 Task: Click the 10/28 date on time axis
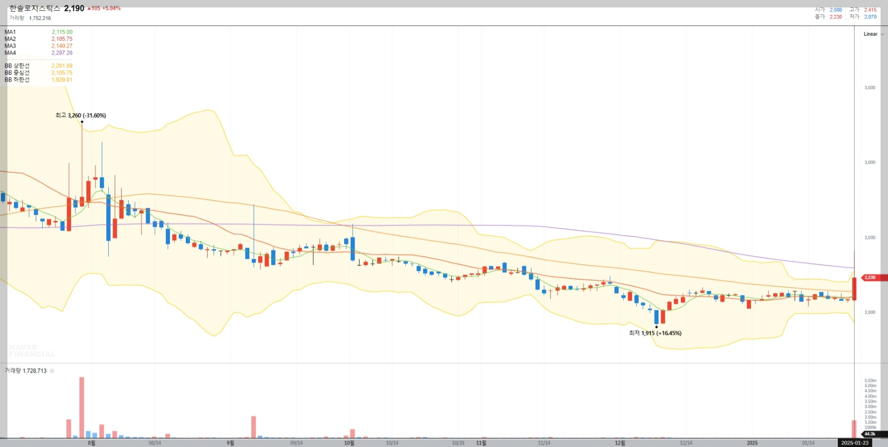458,443
